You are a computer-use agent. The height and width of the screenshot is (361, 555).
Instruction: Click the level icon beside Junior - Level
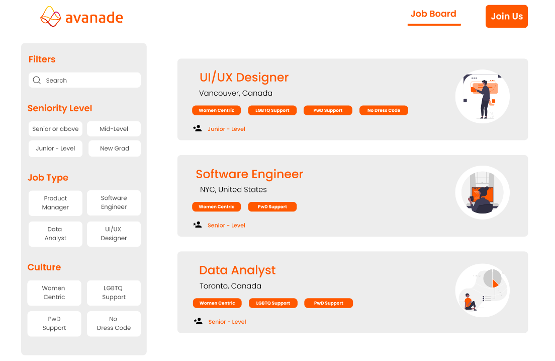coord(197,128)
